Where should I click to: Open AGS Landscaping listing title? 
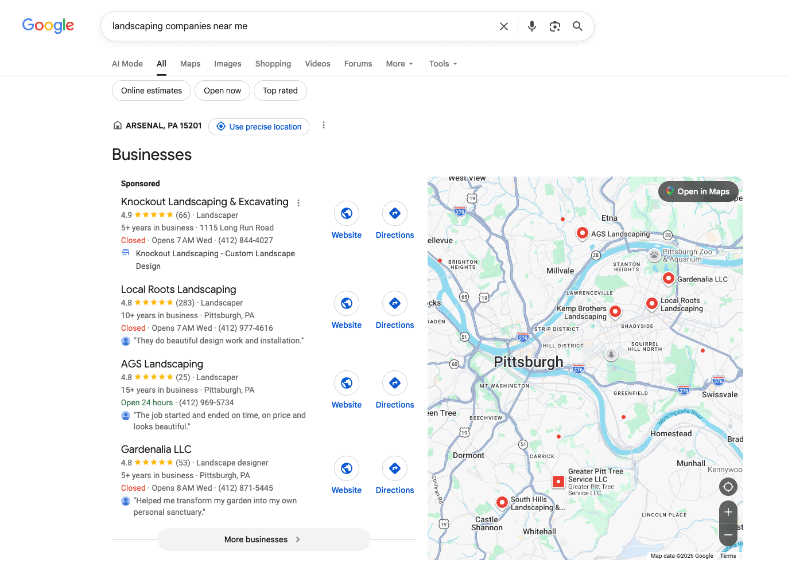(162, 364)
